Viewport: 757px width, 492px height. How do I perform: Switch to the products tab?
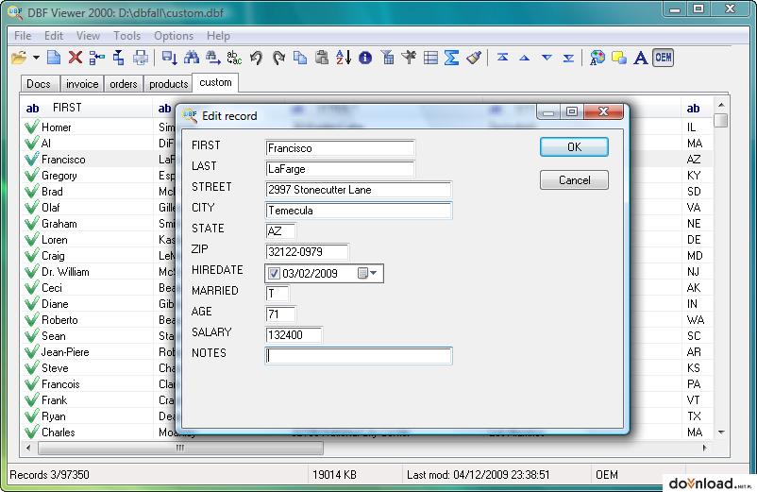169,84
